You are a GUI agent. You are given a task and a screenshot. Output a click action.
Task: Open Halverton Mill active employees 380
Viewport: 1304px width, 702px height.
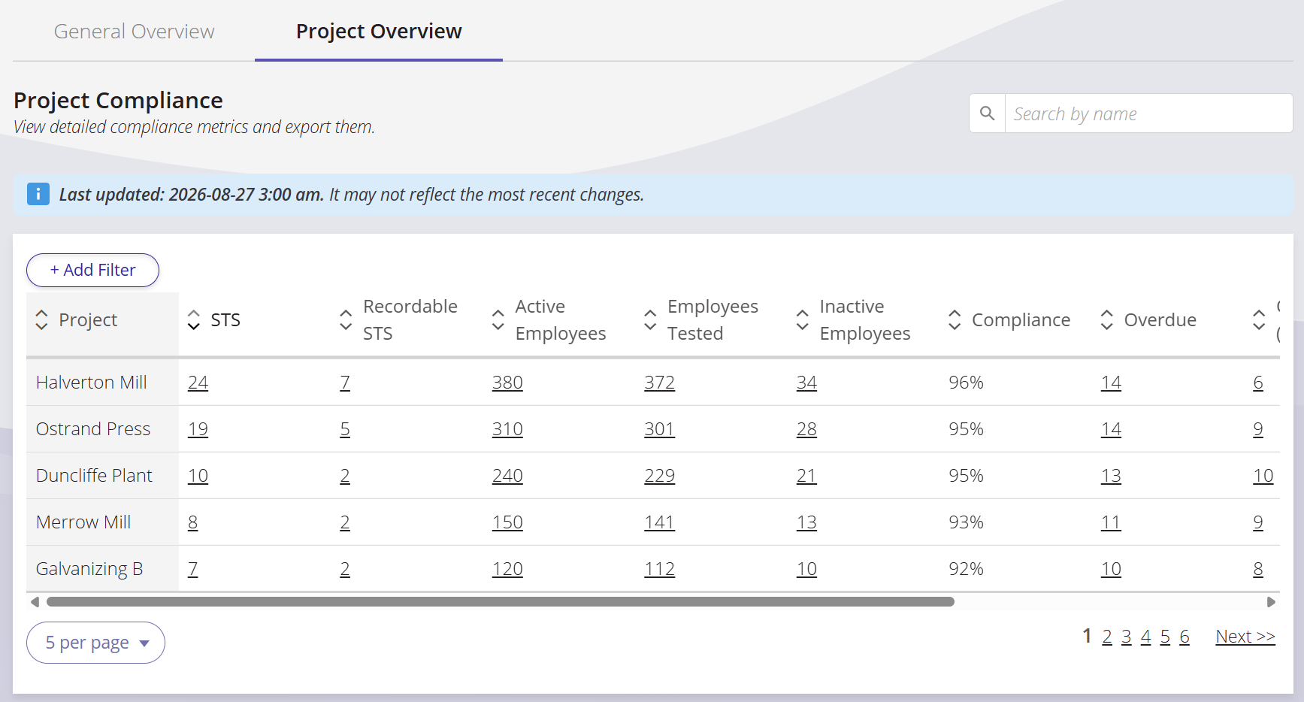tap(507, 383)
